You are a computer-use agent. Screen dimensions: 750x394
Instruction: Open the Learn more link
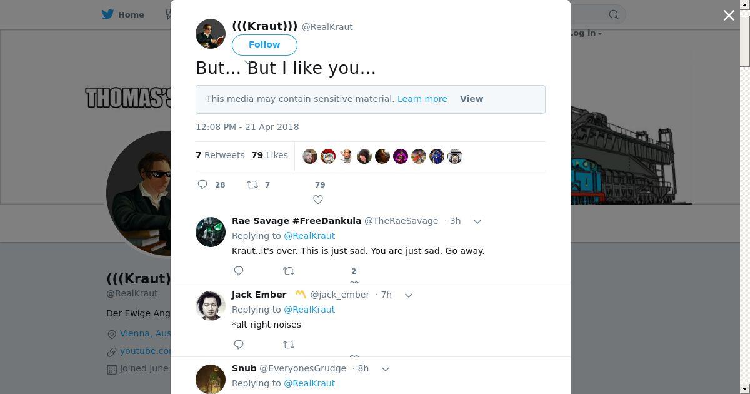coord(422,99)
